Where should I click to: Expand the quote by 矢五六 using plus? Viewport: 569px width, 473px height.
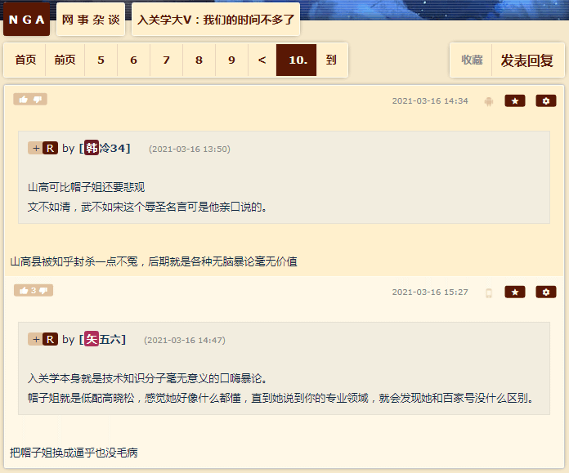pyautogui.click(x=36, y=339)
